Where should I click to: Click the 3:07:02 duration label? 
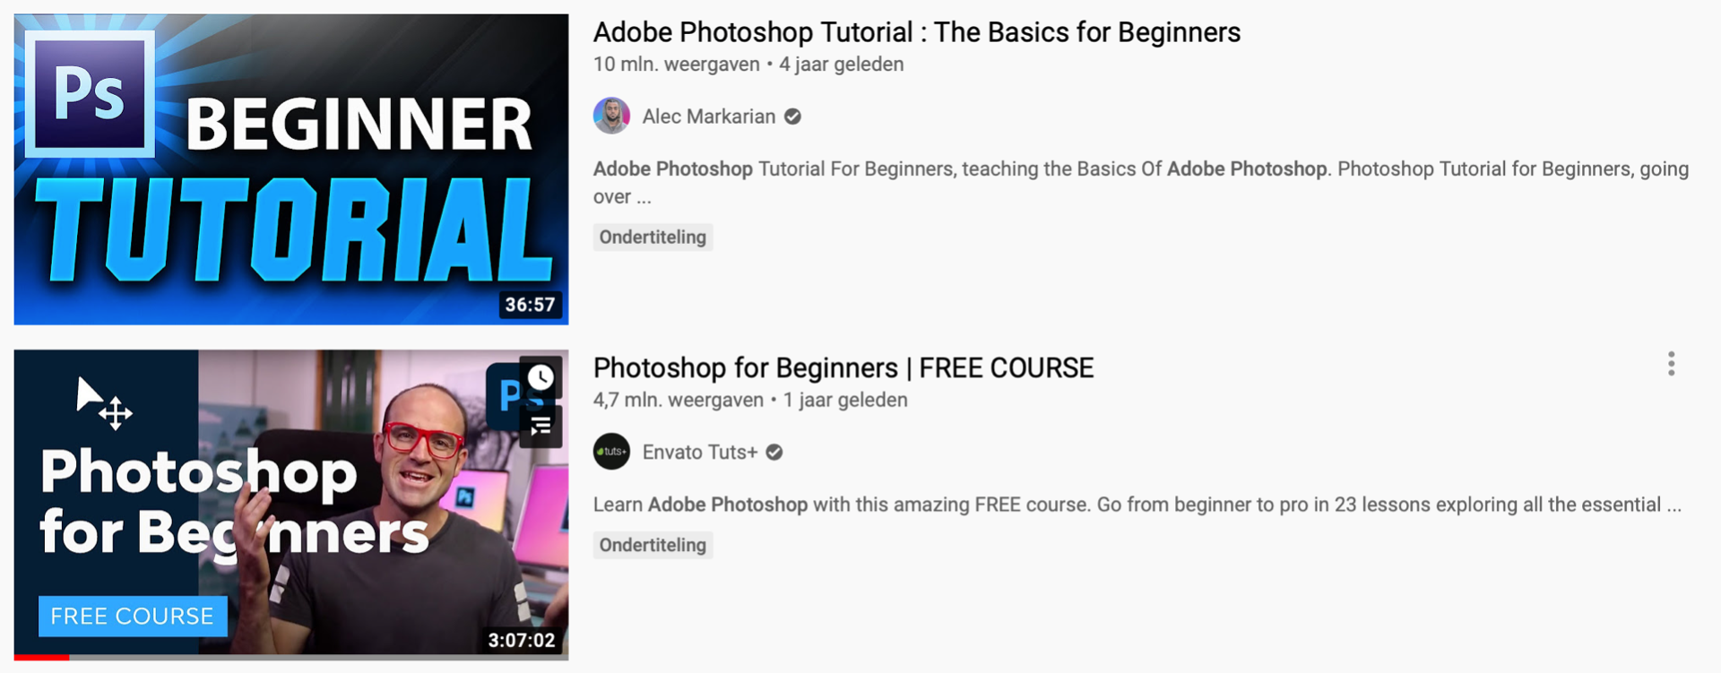[x=521, y=640]
